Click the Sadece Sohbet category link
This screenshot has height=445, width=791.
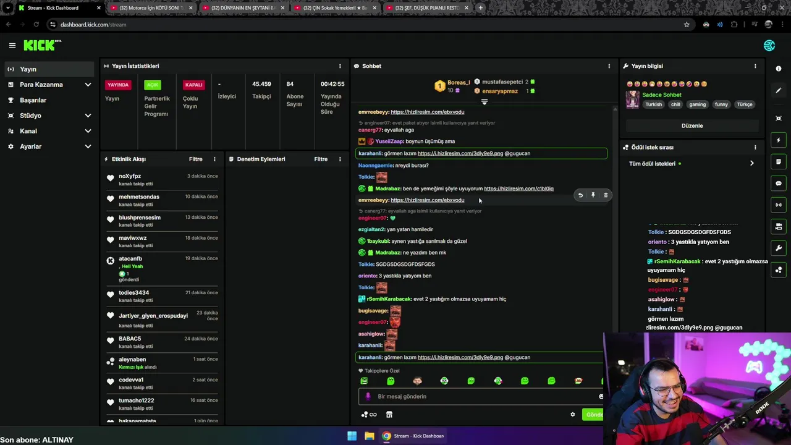click(x=662, y=95)
